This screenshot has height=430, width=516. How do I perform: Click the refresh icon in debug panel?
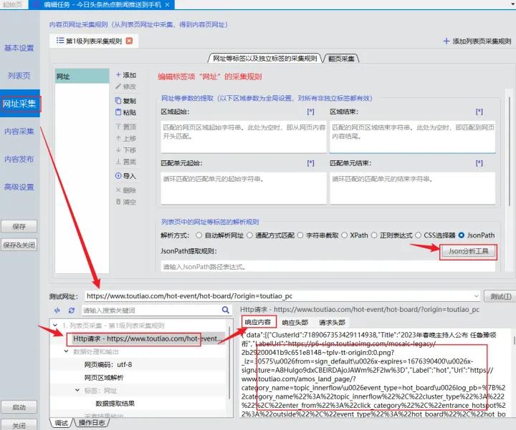[72, 310]
